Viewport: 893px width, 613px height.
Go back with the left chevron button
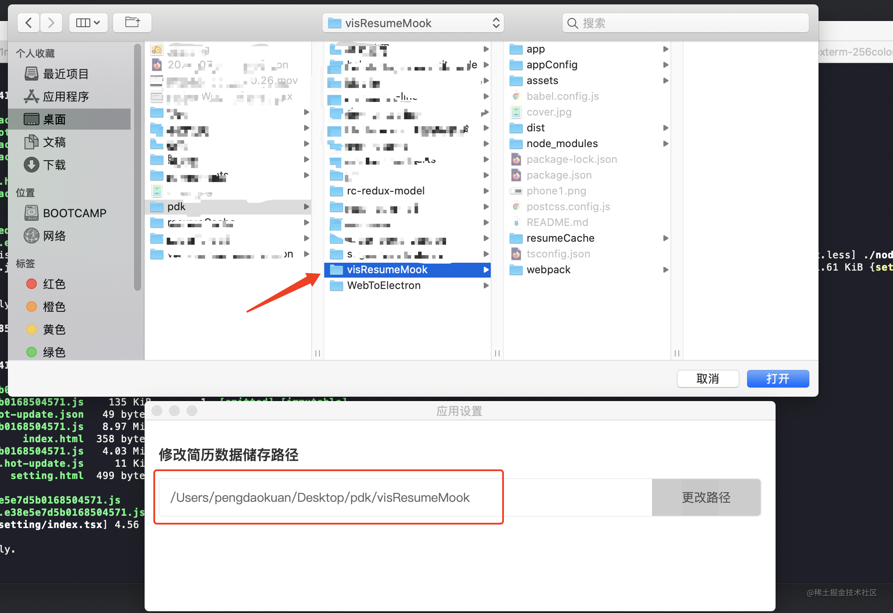(29, 23)
